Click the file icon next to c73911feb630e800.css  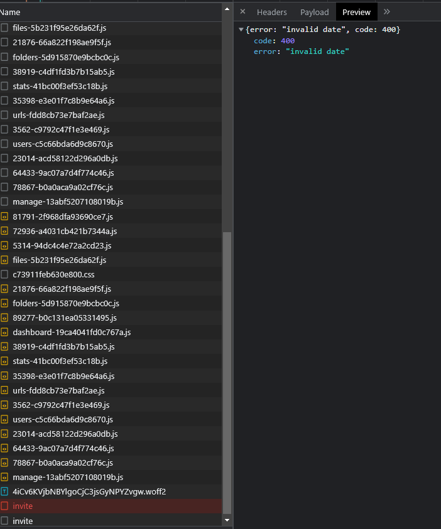click(x=6, y=274)
